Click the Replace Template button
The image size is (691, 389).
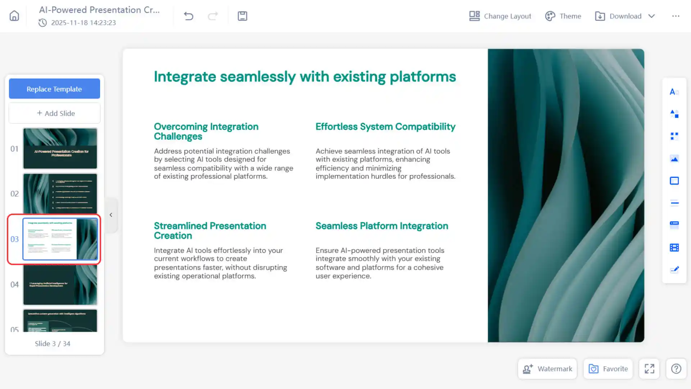click(x=54, y=89)
